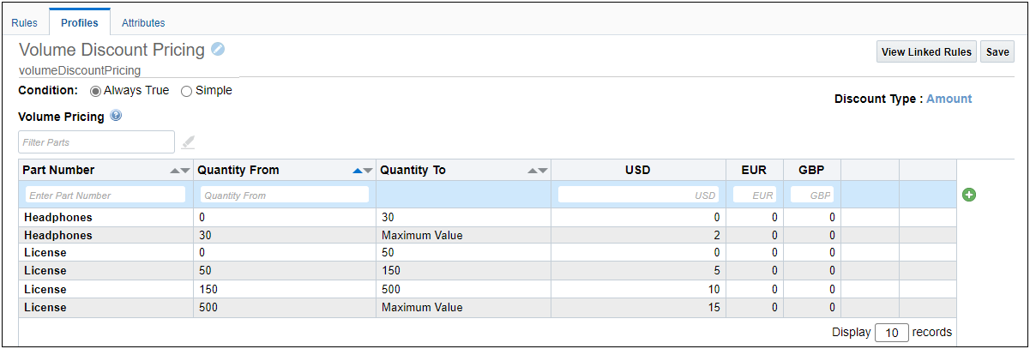Click the Amount discount type link
The width and height of the screenshot is (1030, 349).
tap(949, 99)
